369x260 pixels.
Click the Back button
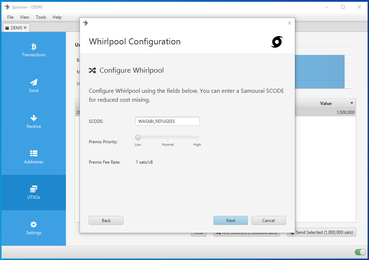[106, 221]
